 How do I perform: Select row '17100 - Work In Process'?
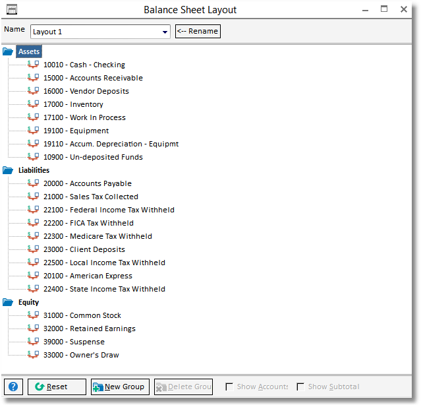(84, 117)
